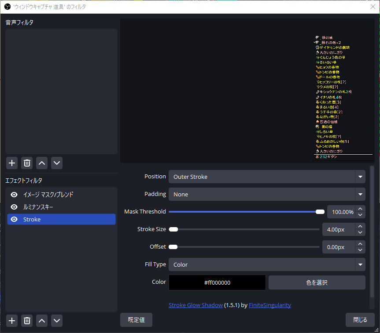Add a new audio filter with plus icon
Screen dimensions: 380x333
click(12, 163)
